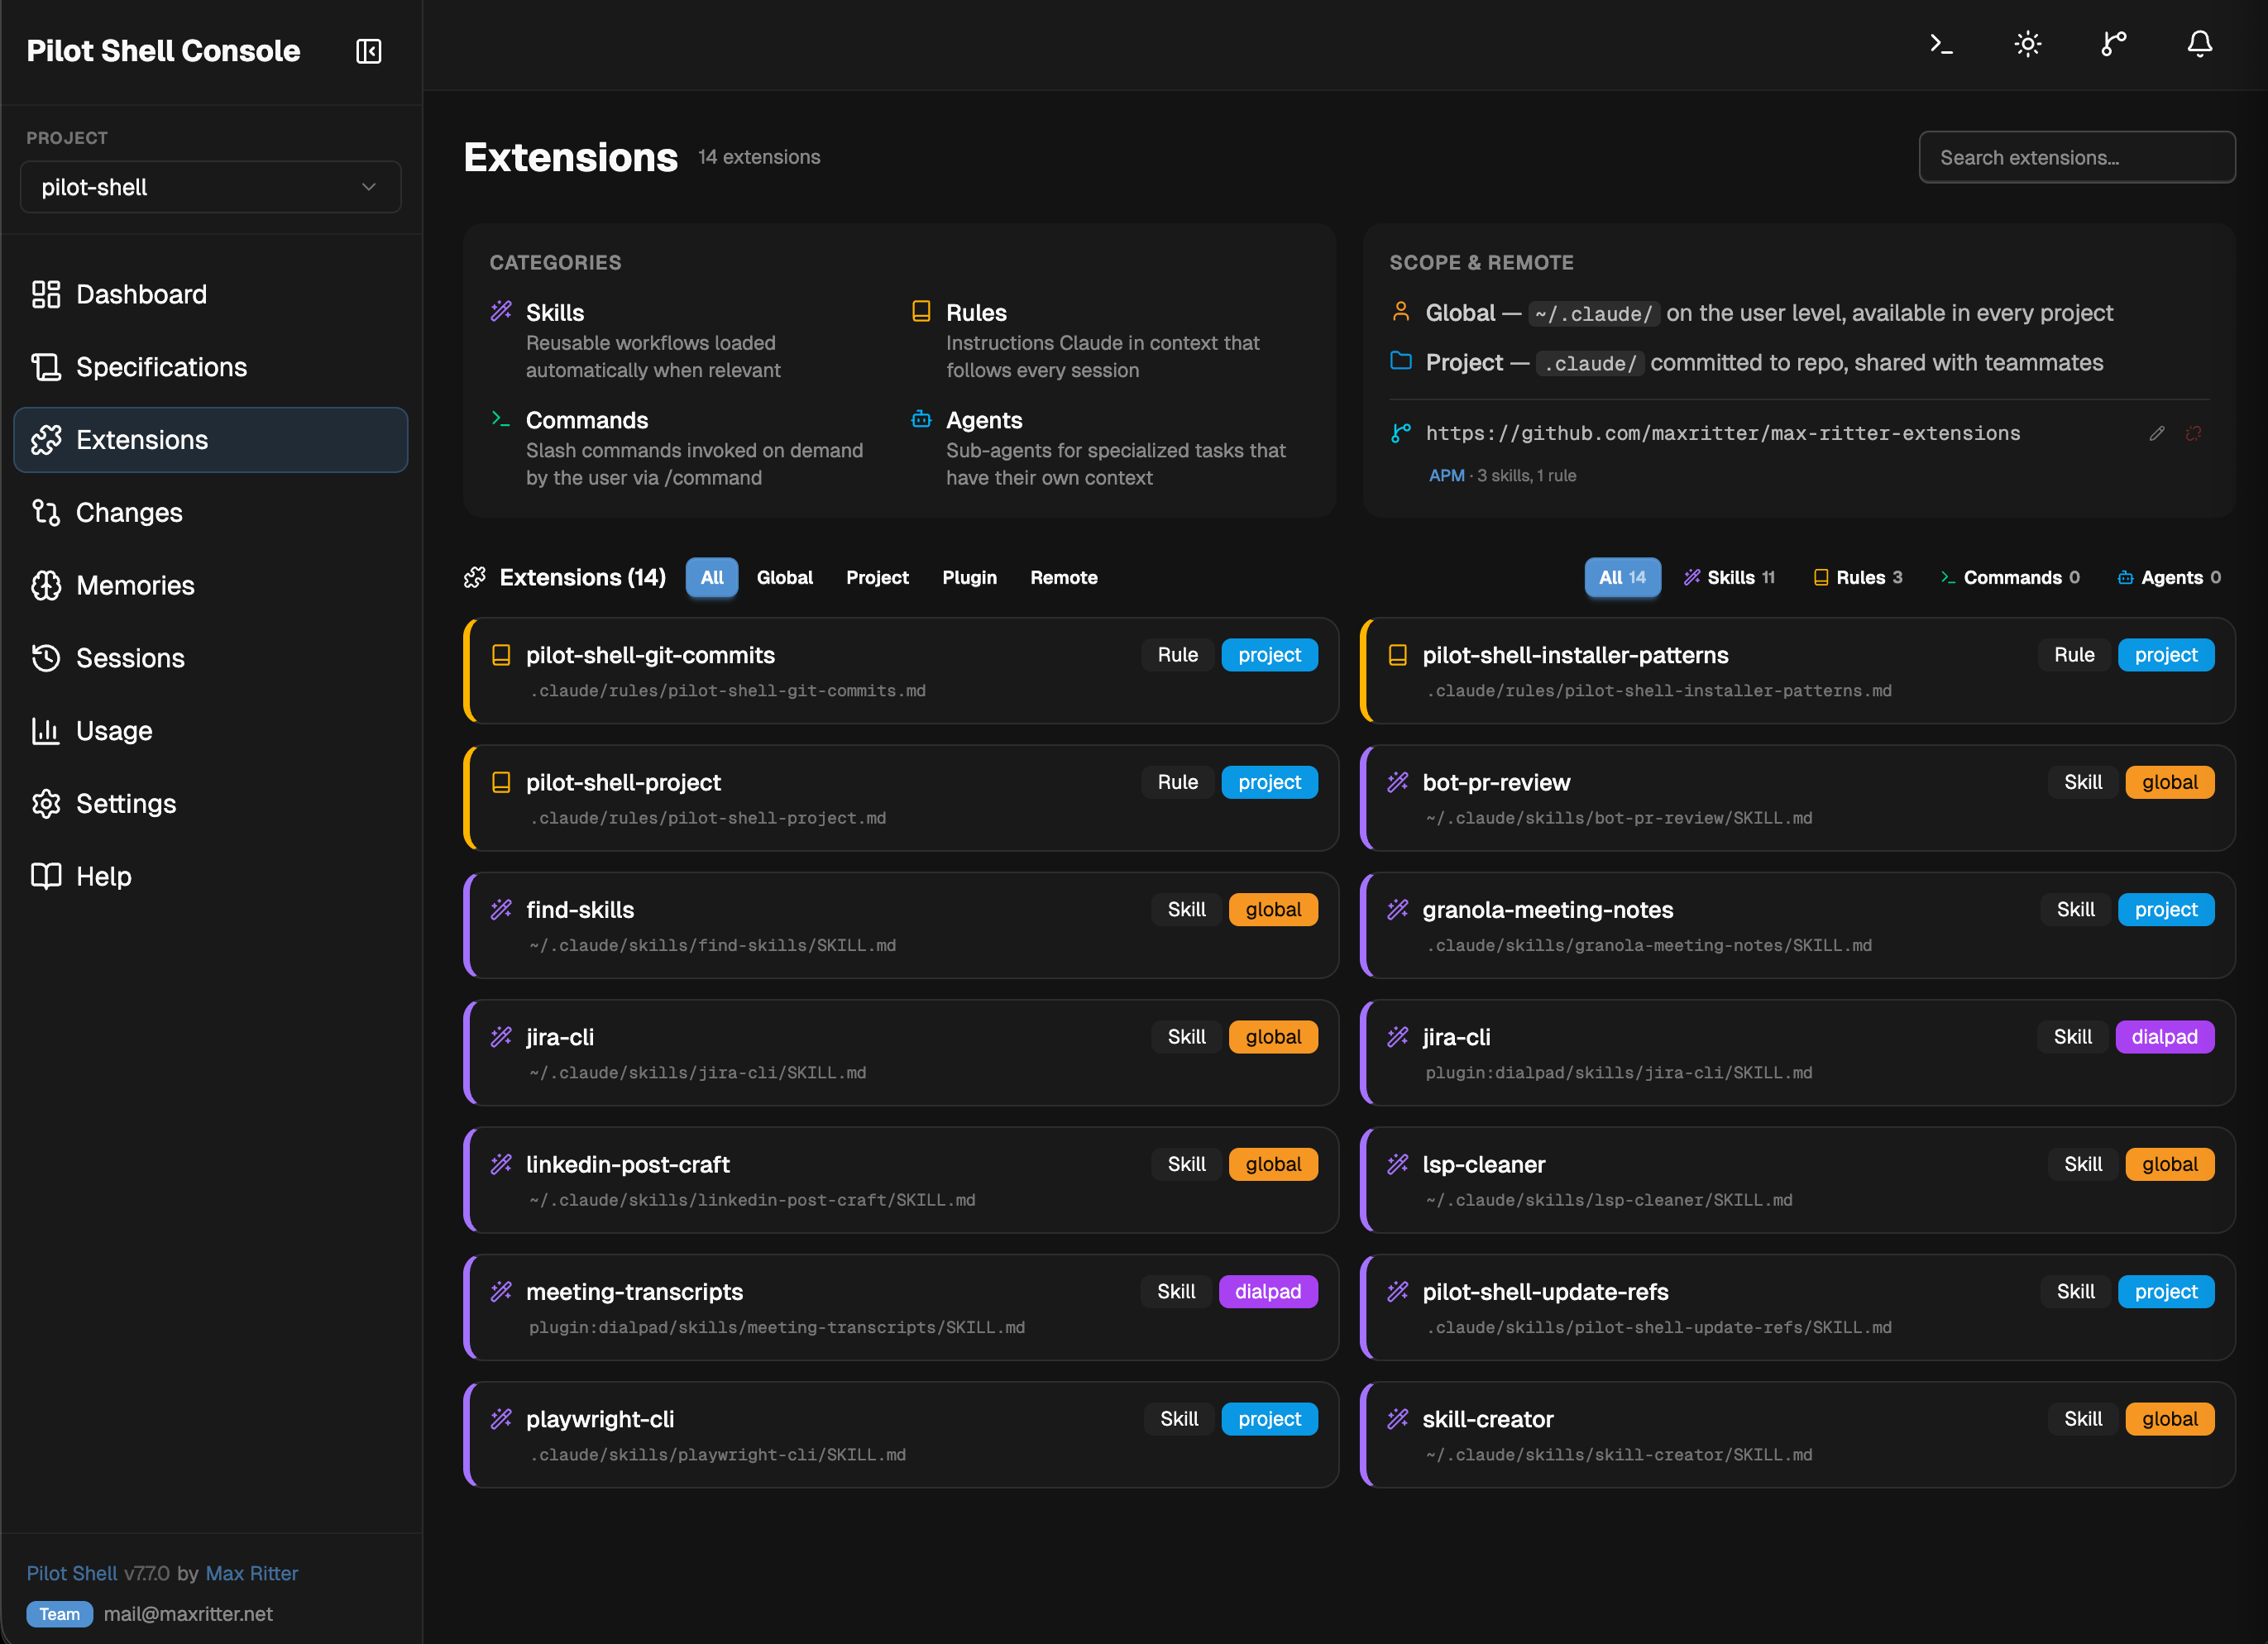This screenshot has width=2268, height=1644.
Task: Click the Max Ritter author link
Action: click(x=251, y=1573)
